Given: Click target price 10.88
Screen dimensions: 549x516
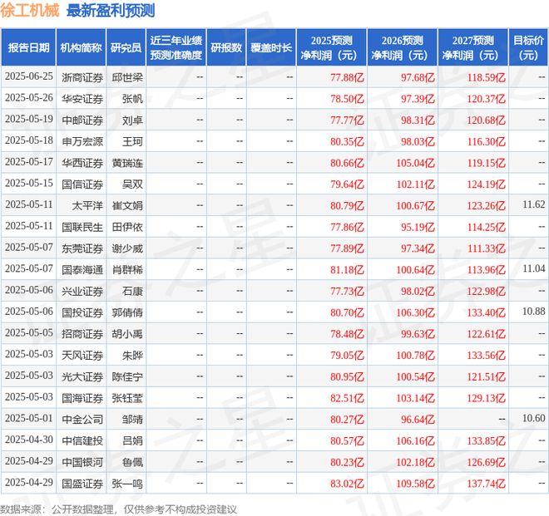Looking at the screenshot, I should [x=533, y=312].
